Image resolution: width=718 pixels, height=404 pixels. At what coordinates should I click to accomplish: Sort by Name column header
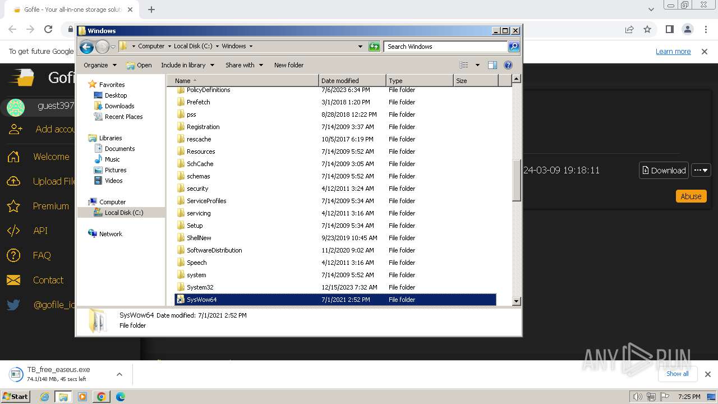243,81
